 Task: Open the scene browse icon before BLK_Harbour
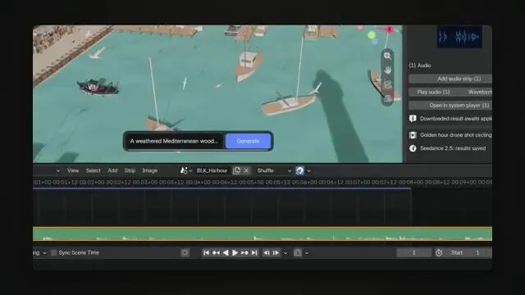pos(186,170)
